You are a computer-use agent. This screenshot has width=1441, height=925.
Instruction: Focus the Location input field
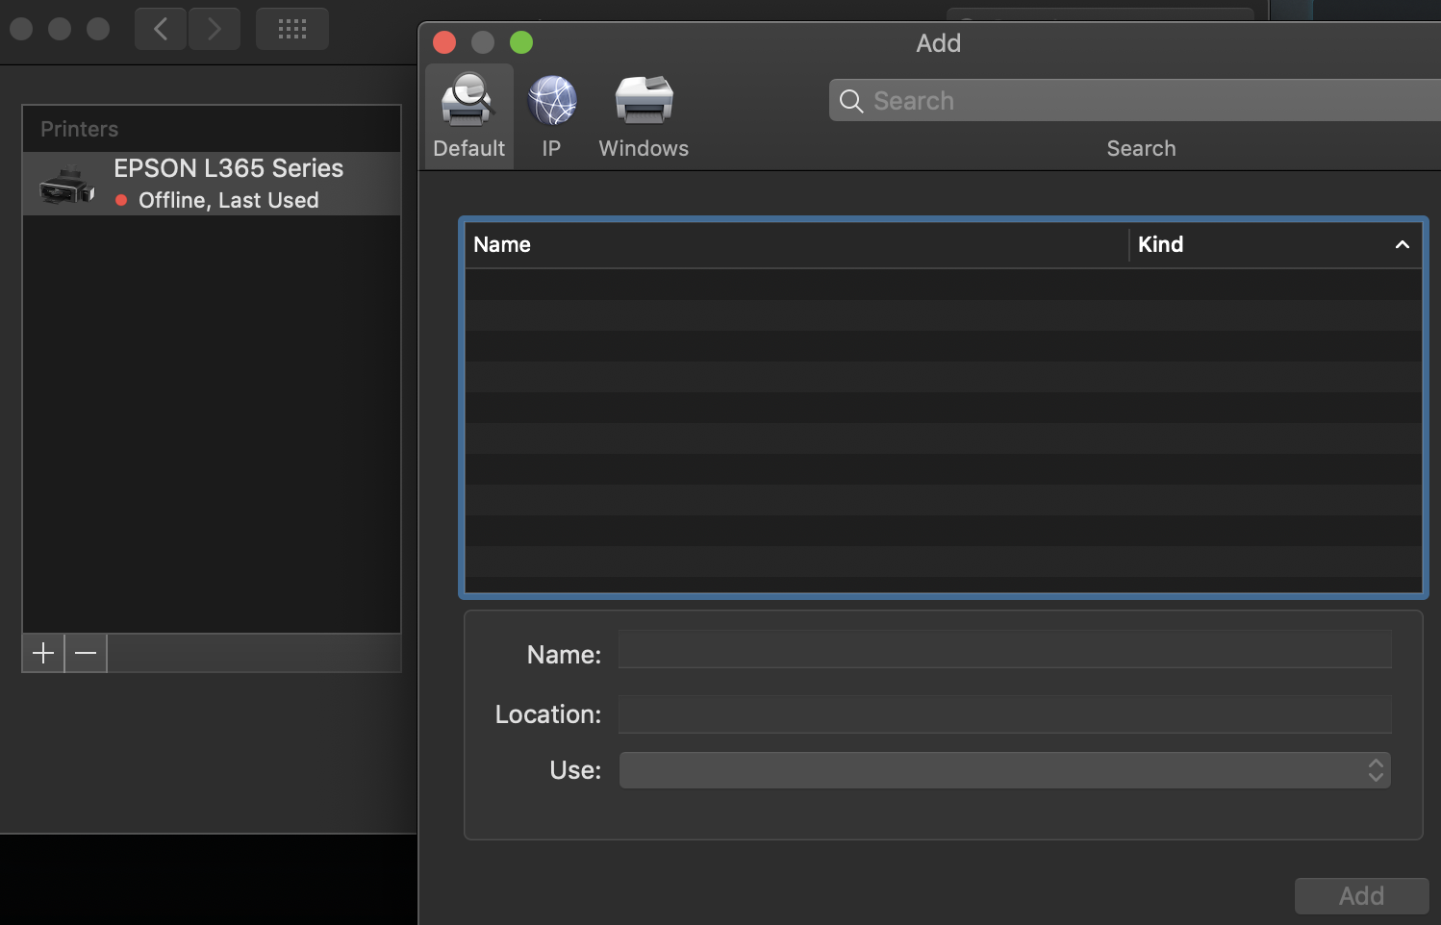1004,714
